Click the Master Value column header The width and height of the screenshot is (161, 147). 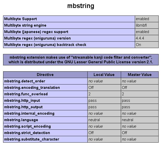[x=140, y=75]
